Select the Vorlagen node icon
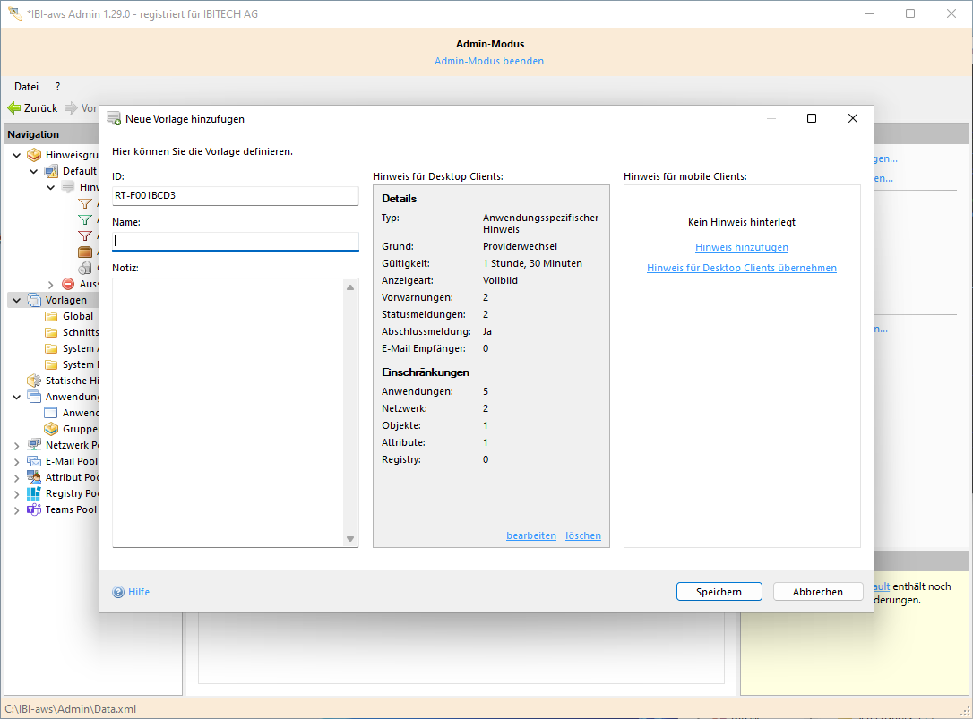The width and height of the screenshot is (973, 719). [x=34, y=300]
